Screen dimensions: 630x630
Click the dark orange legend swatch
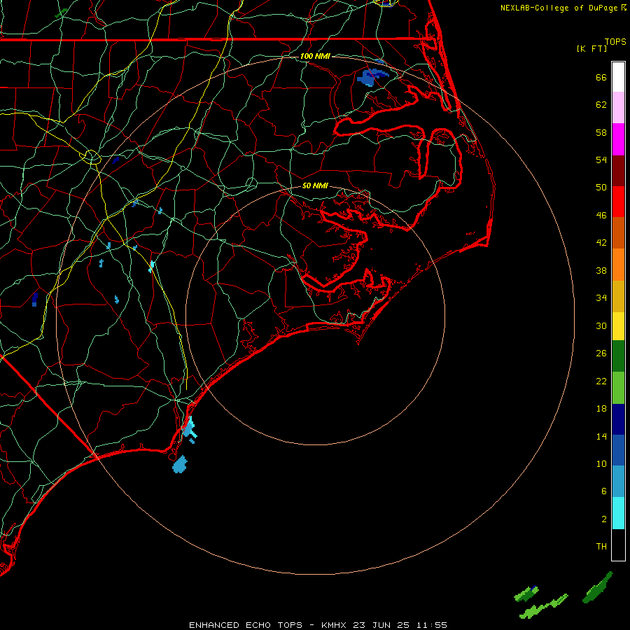[x=618, y=232]
